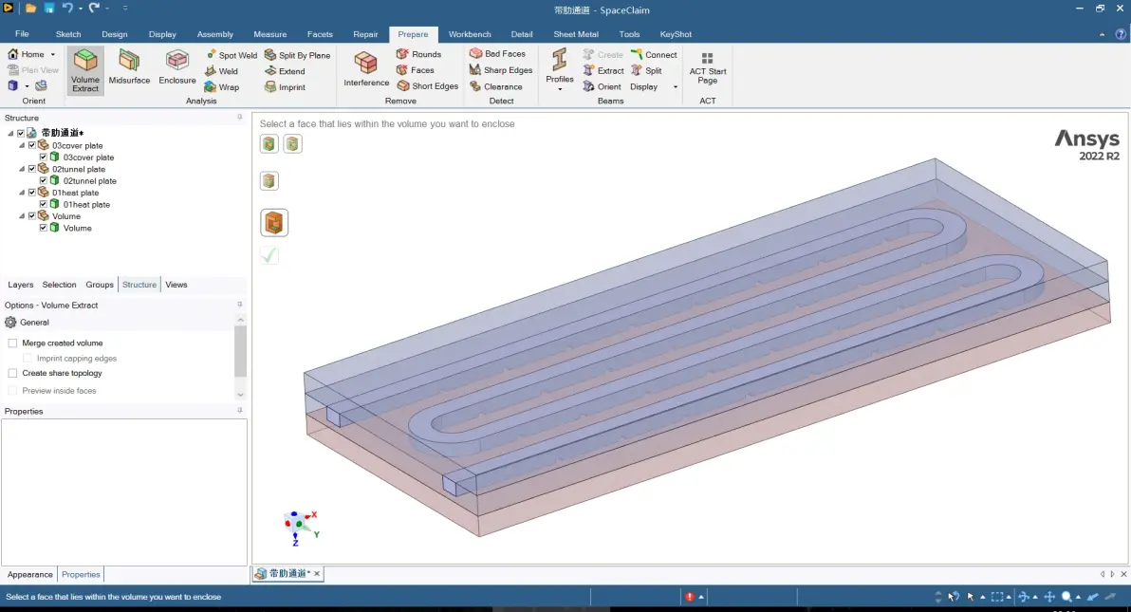Enable Merge created volume option
Screen dimensions: 1131x612
pyautogui.click(x=12, y=343)
